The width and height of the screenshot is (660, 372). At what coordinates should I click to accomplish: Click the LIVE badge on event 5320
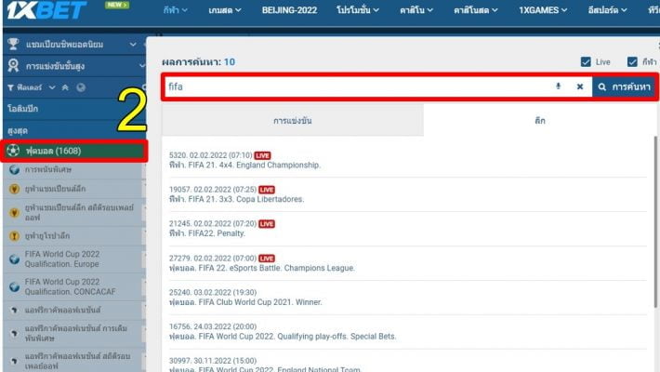[262, 155]
